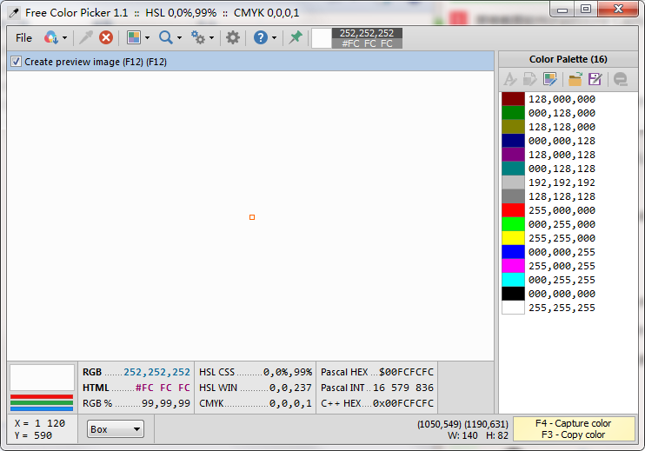Click the C++ HEX 0x00FCFCFC value row

[x=376, y=403]
